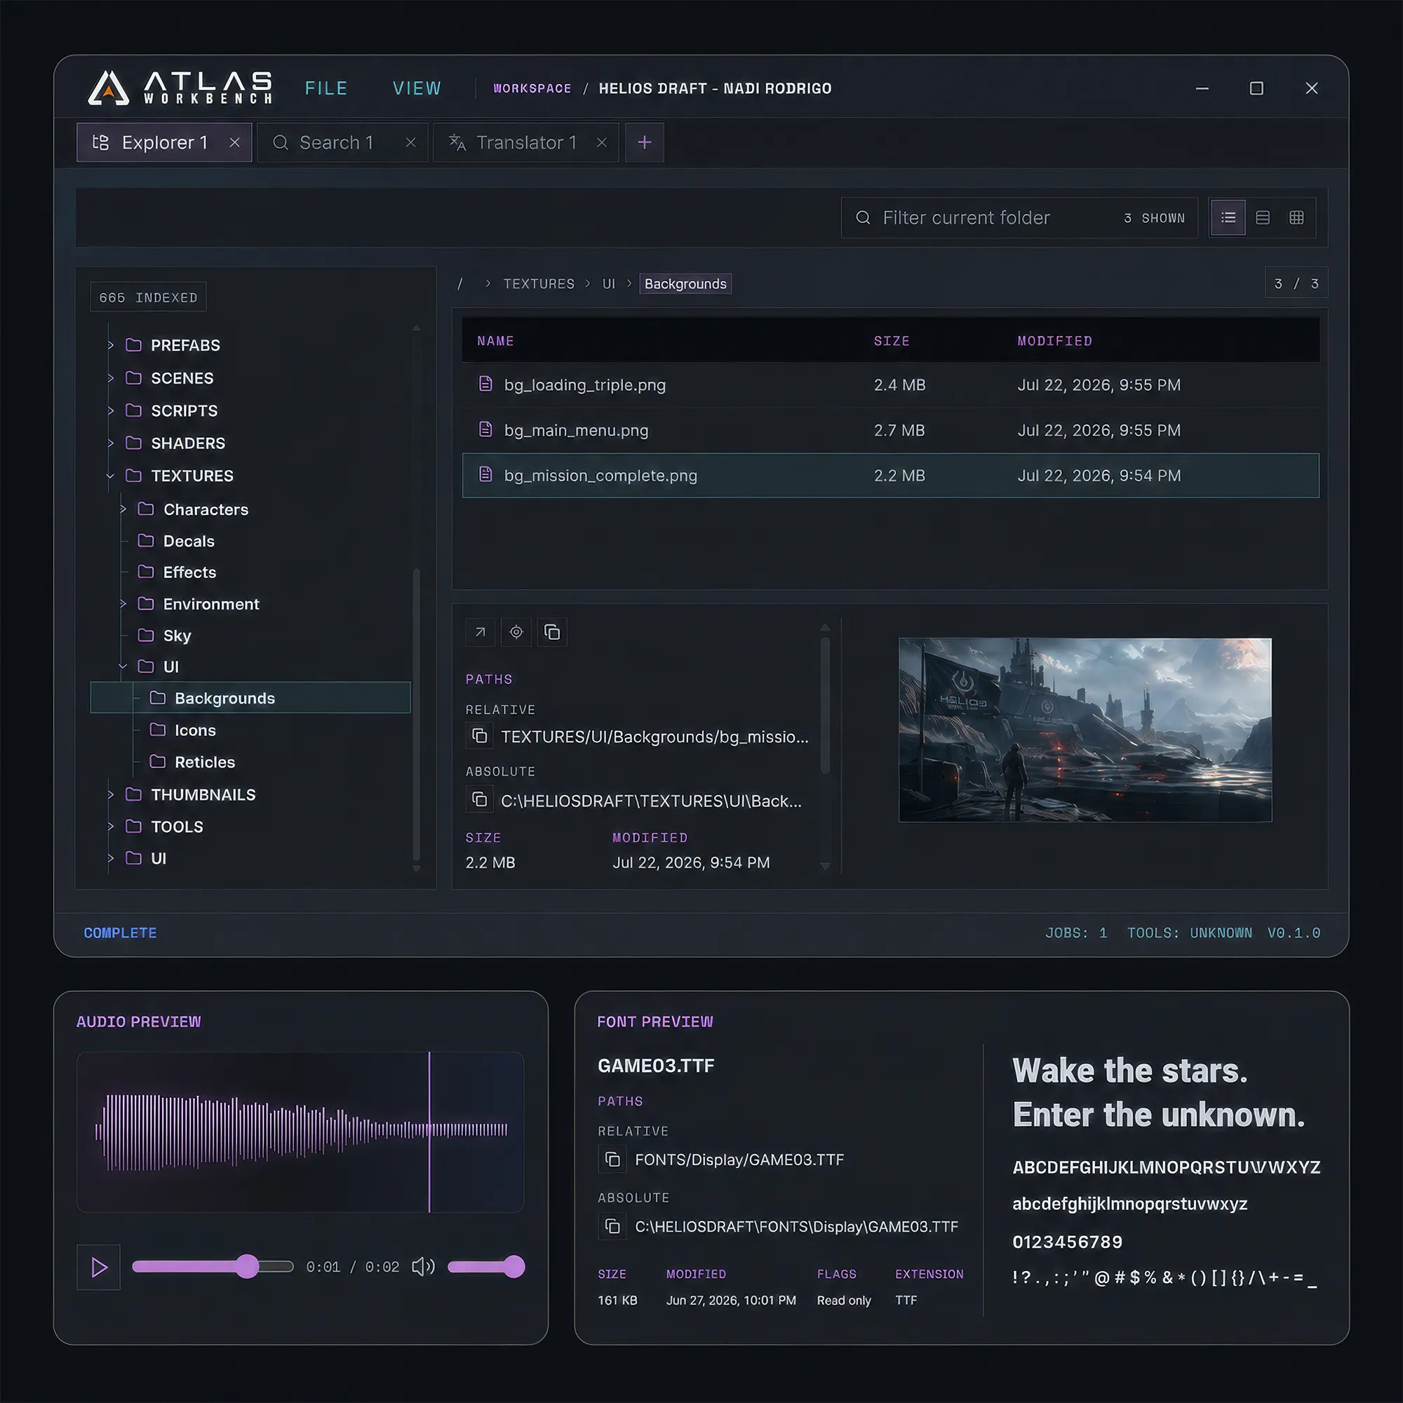Play the audio preview
Image resolution: width=1403 pixels, height=1403 pixels.
(99, 1267)
